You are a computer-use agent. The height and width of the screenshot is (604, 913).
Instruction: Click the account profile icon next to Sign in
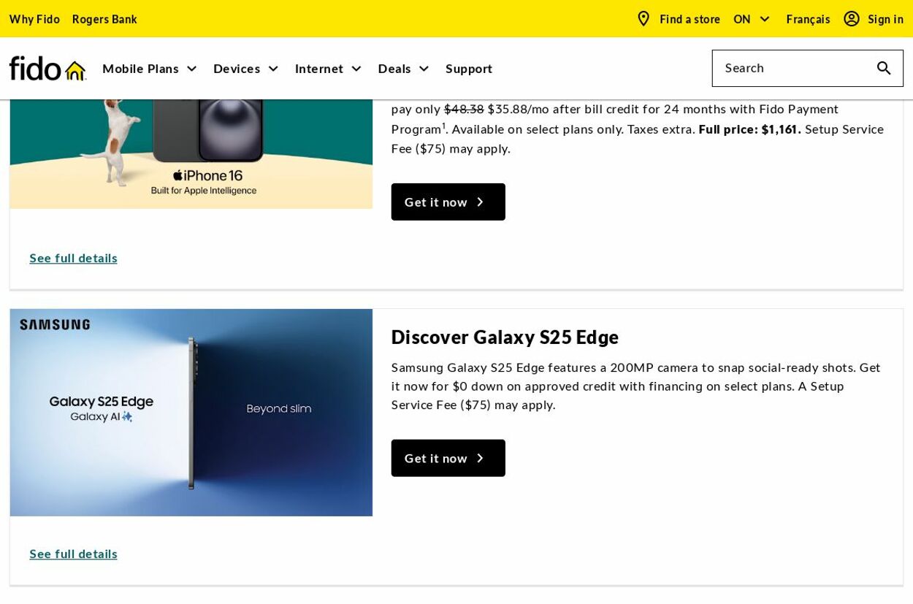(852, 19)
